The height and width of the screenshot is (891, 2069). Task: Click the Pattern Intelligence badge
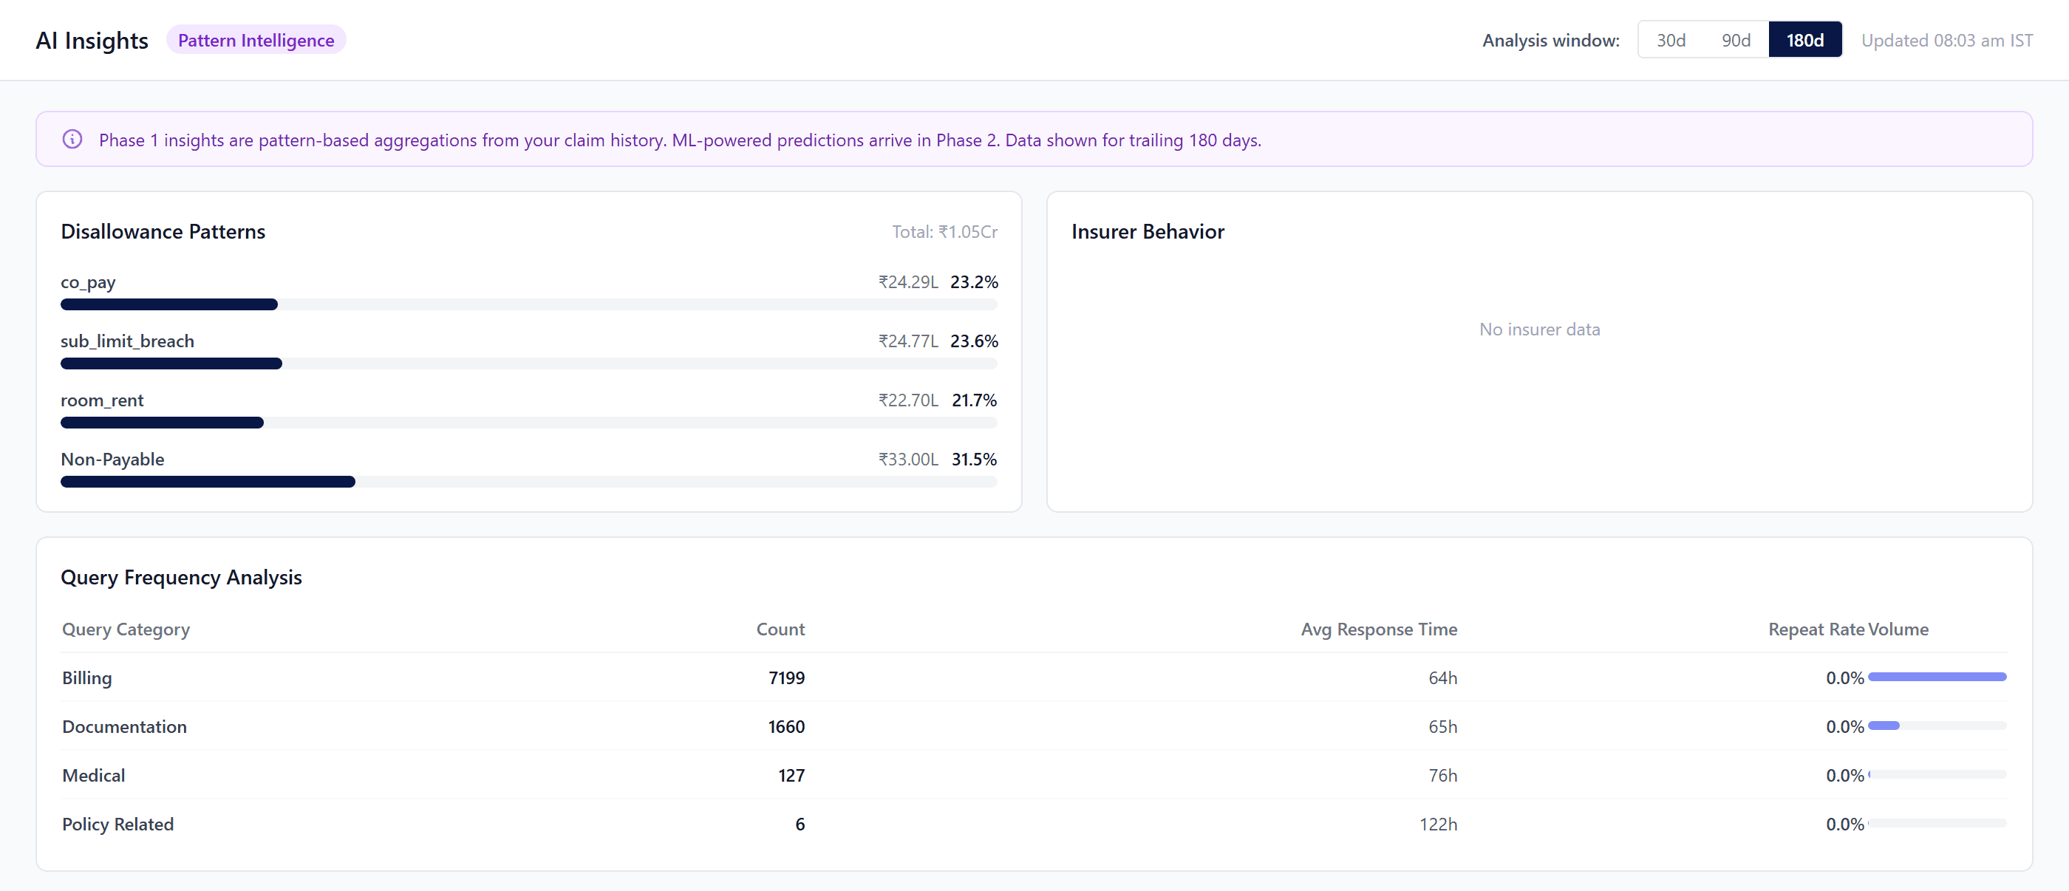[256, 40]
